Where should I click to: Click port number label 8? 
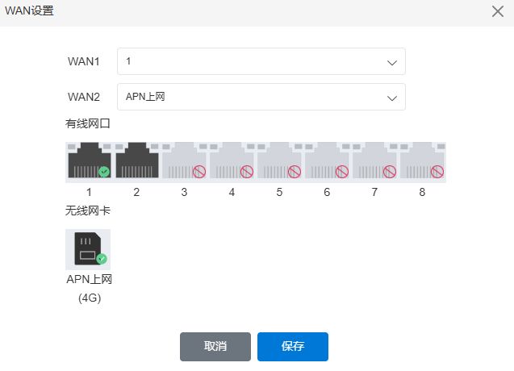tap(422, 192)
